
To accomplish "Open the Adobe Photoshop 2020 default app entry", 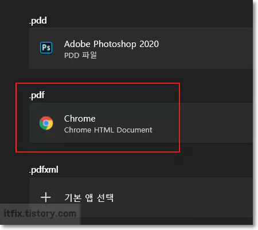I will (x=140, y=48).
